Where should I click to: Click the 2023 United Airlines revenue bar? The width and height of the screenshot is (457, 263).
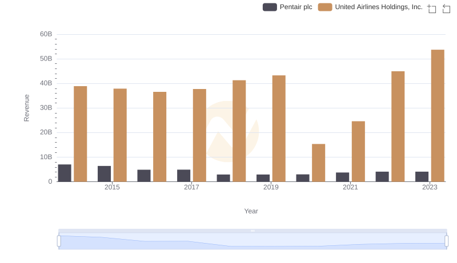click(x=438, y=115)
